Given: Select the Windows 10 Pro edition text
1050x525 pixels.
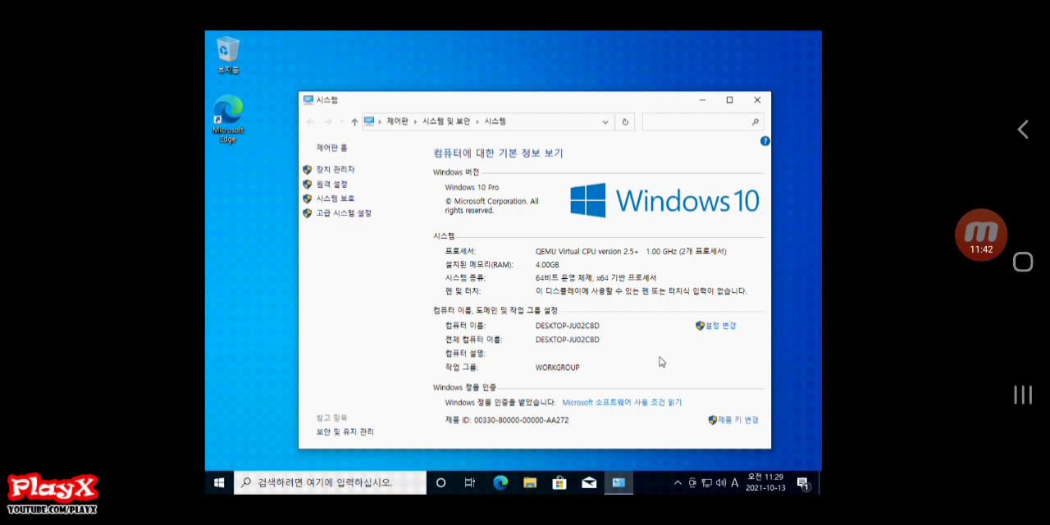Looking at the screenshot, I should 472,188.
